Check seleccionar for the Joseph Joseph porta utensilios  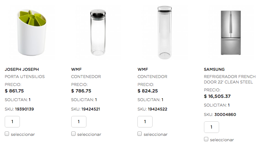pyautogui.click(x=7, y=134)
